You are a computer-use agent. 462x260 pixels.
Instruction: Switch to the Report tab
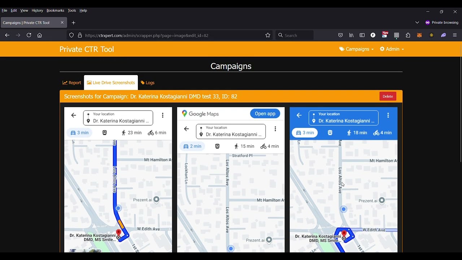[x=72, y=83]
